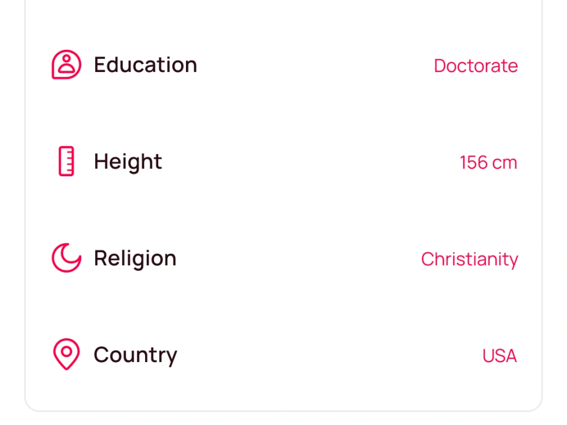The image size is (567, 425).
Task: Select the Education label text
Action: pyautogui.click(x=145, y=65)
